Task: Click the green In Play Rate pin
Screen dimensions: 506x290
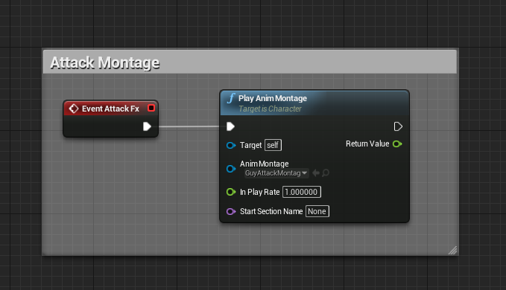Action: 231,192
